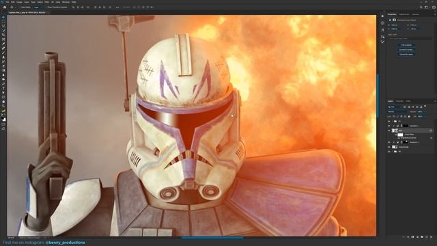Open the Image menu
This screenshot has height=246, width=437.
[x=19, y=2]
